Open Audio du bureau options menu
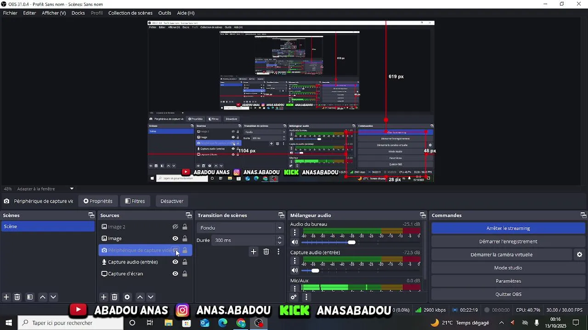588x330 pixels. click(x=295, y=233)
